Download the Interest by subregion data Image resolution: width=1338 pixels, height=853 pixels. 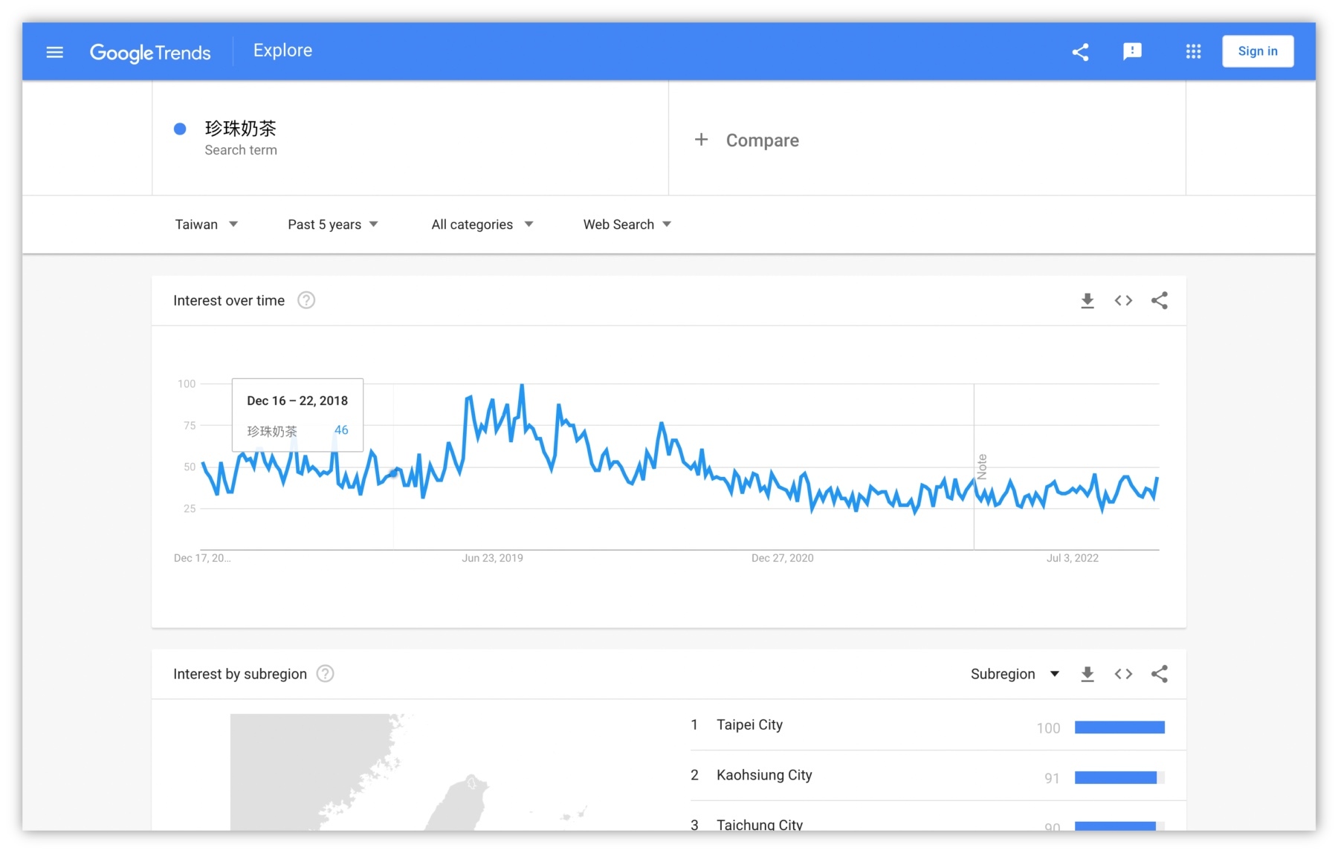(1087, 674)
